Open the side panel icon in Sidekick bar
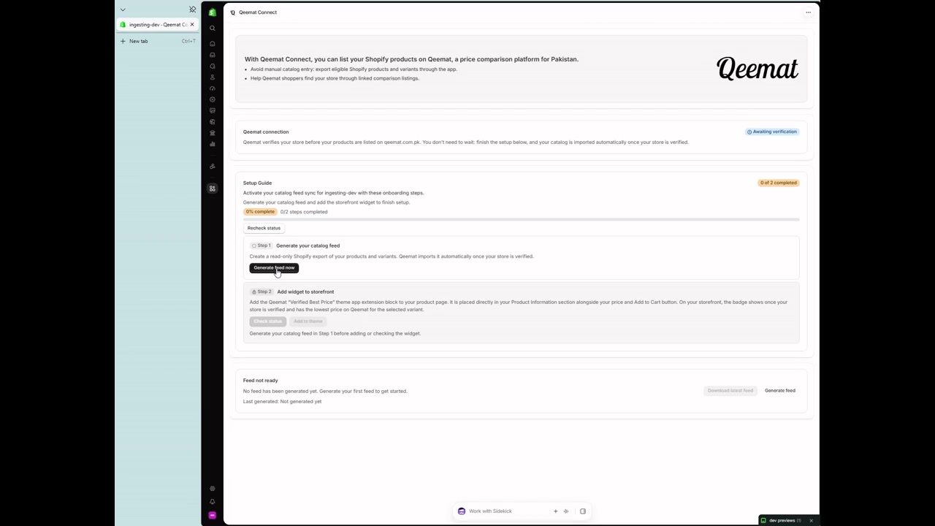This screenshot has height=526, width=935. click(583, 511)
